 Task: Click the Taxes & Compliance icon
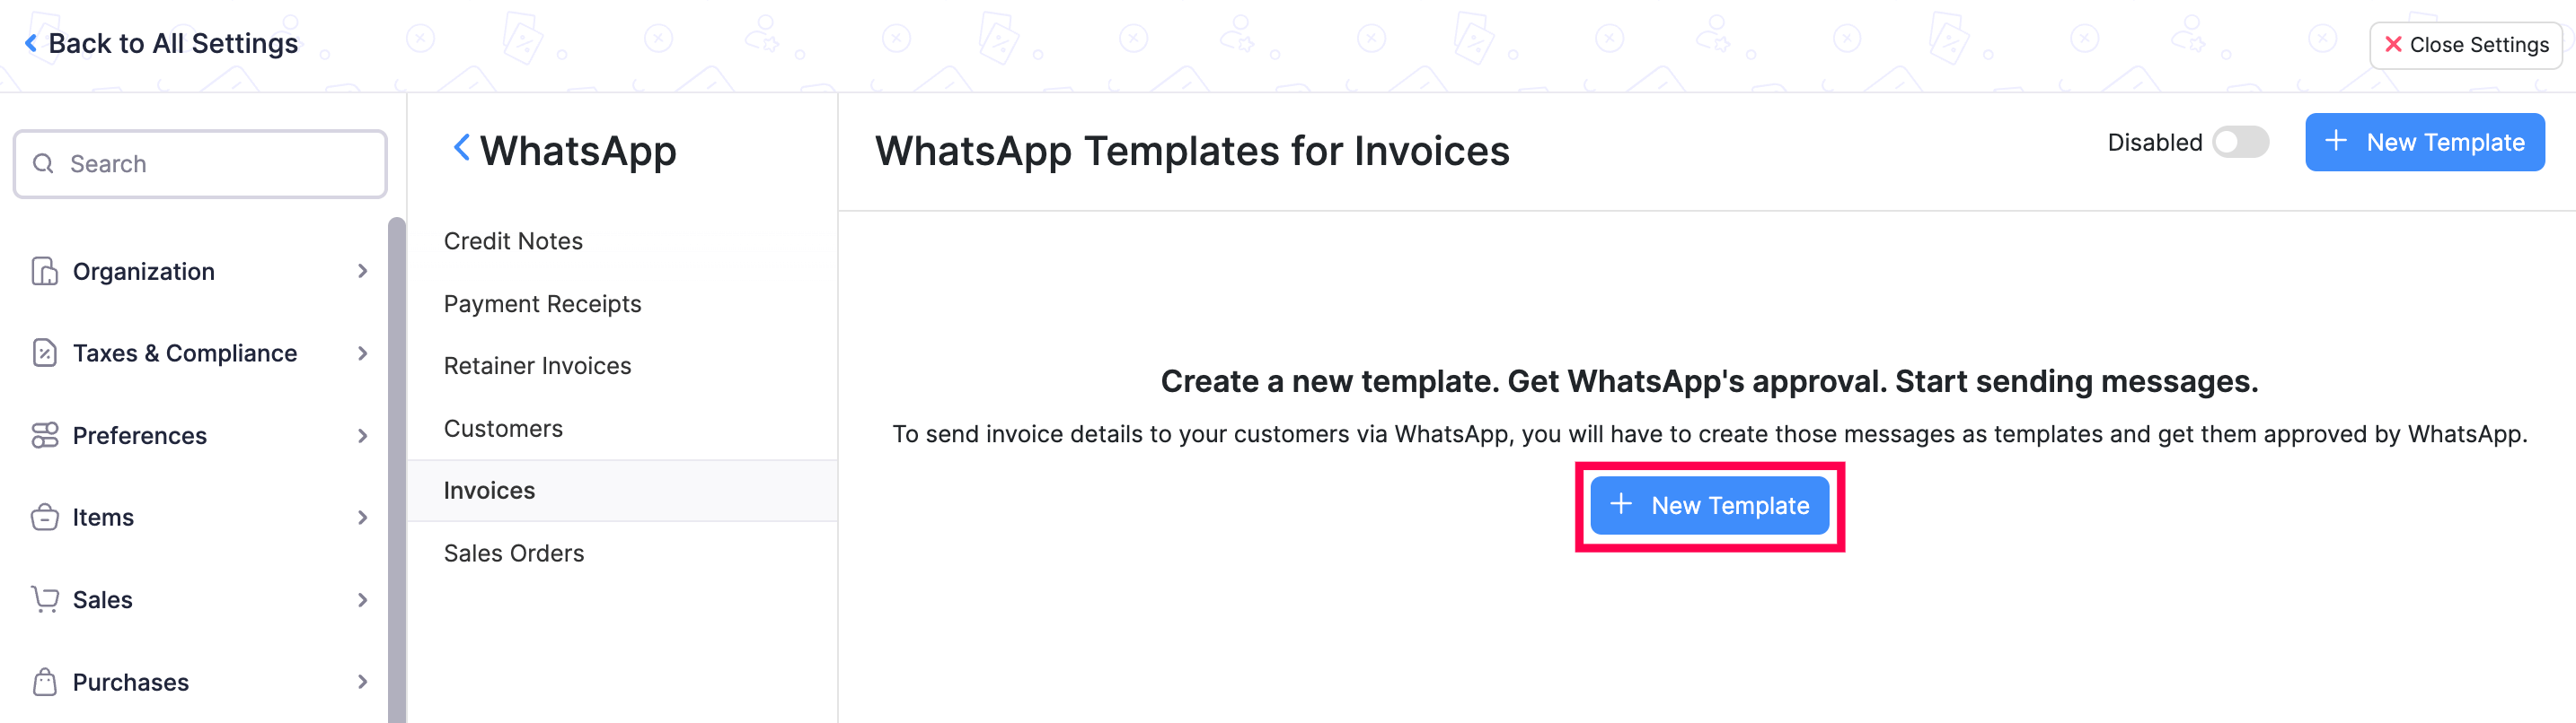(43, 353)
